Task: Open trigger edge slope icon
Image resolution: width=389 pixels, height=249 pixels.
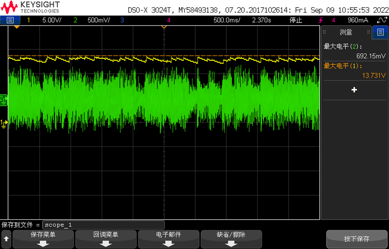Action: (x=321, y=20)
